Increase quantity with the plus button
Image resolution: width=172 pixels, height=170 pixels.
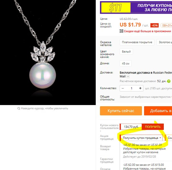click(140, 88)
